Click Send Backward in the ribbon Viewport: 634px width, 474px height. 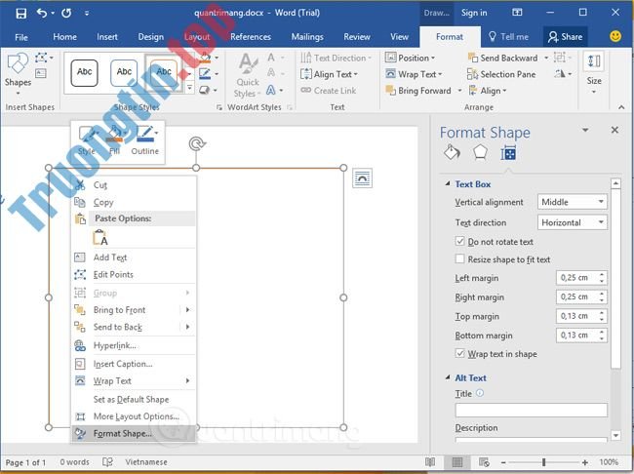(503, 58)
